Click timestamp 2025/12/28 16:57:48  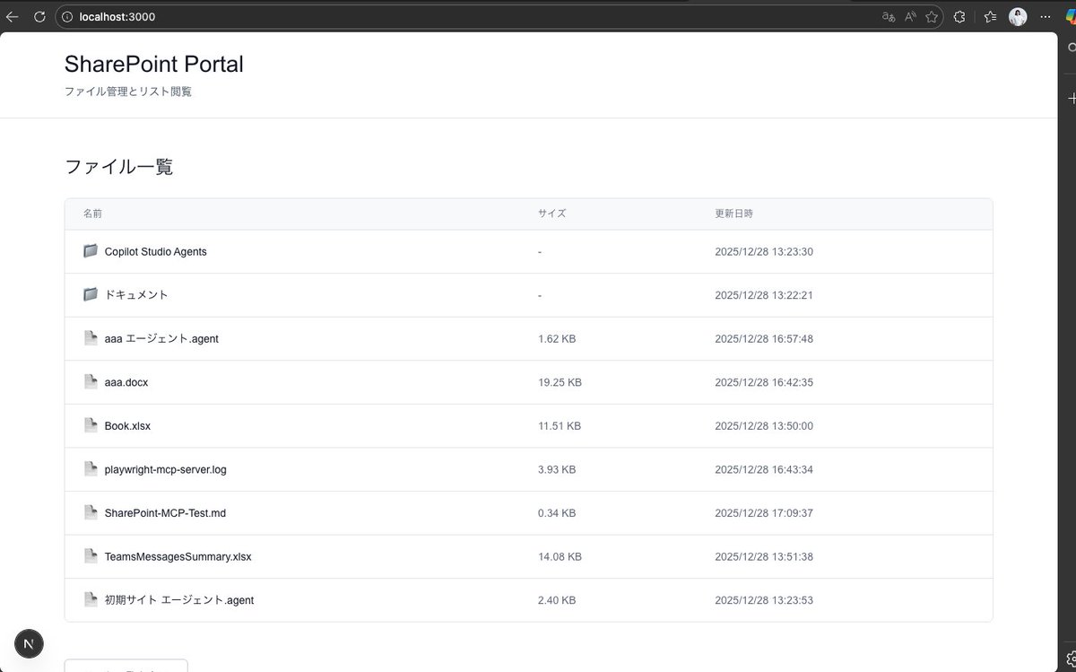764,339
